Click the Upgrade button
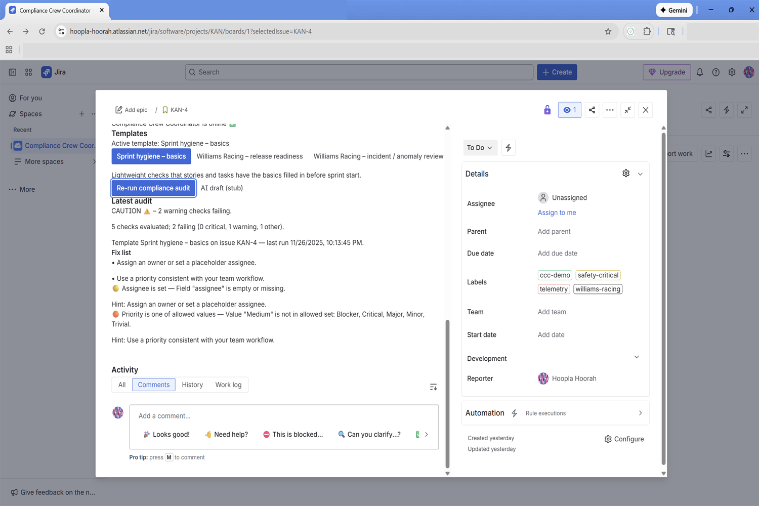Screen dimensions: 759x506 click(667, 72)
